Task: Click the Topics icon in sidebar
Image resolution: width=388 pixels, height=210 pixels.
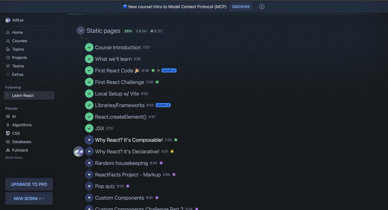Action: tap(8, 49)
